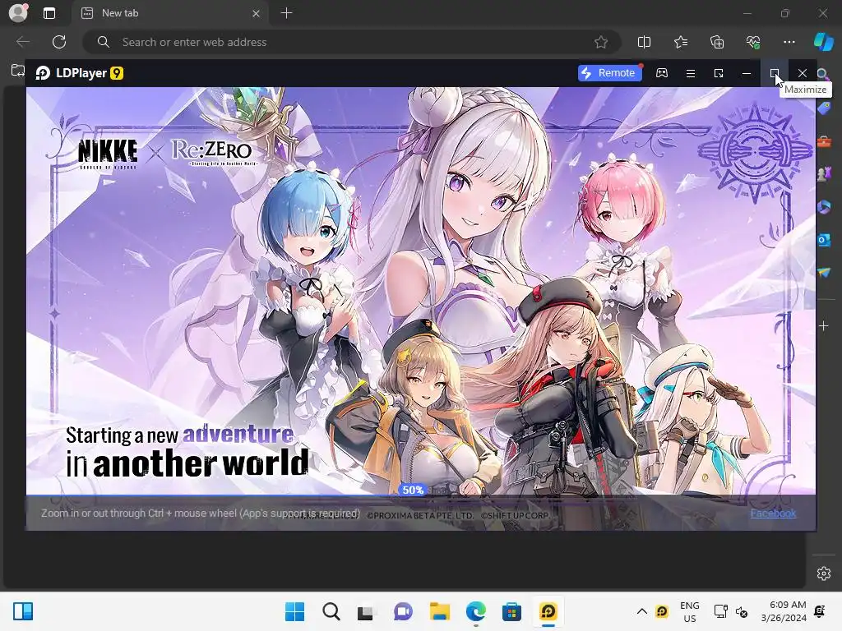Close the LDPlayer window
Screen dimensions: 842x631
click(803, 73)
